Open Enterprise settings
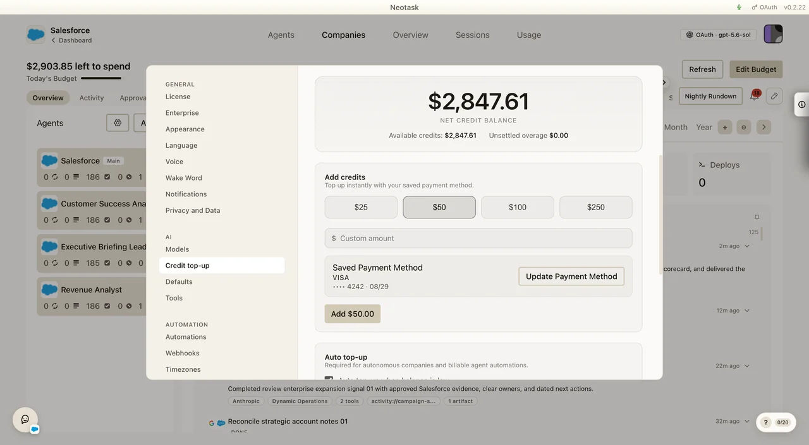 coord(222,113)
